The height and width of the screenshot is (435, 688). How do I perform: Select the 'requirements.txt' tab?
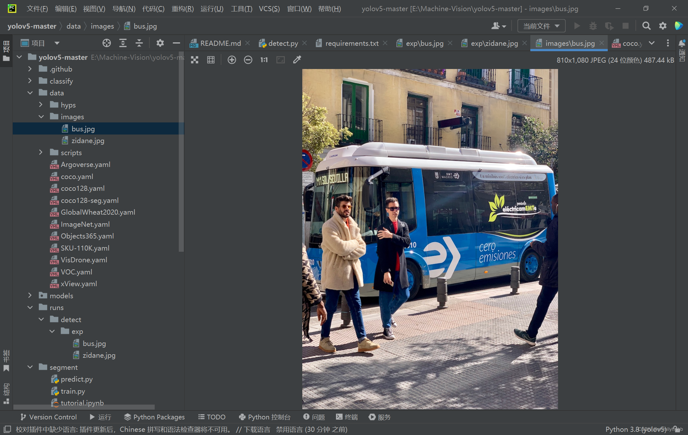(x=351, y=43)
